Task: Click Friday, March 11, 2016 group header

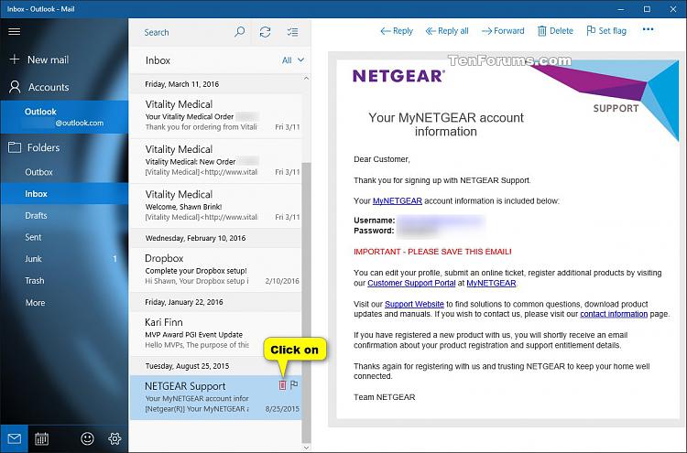Action: pos(215,84)
